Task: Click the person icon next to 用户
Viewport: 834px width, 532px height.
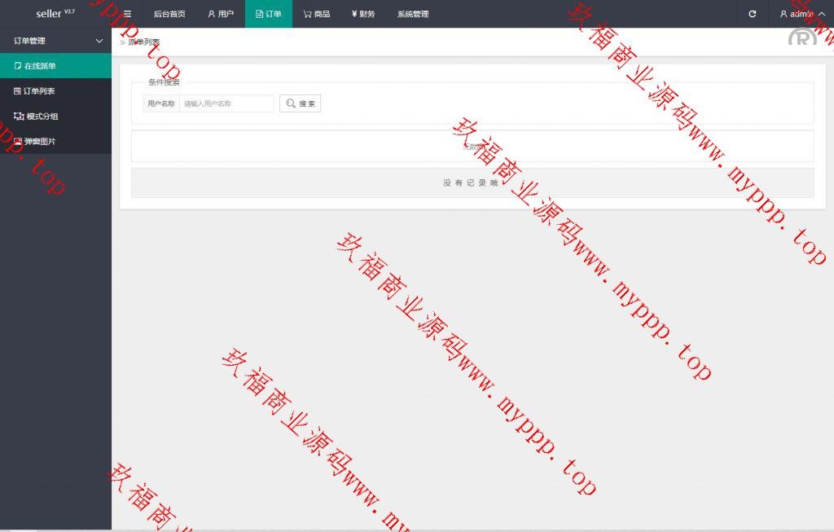Action: point(212,14)
